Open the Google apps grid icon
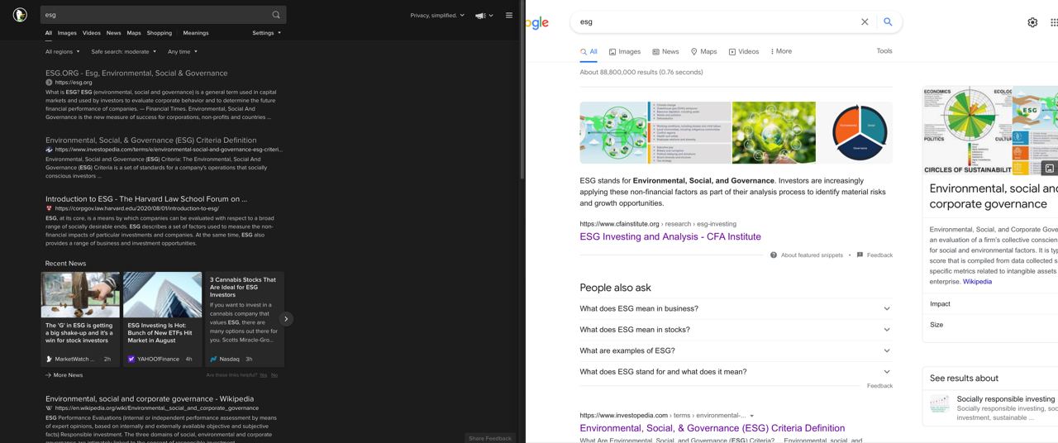The height and width of the screenshot is (443, 1058). coord(1054,22)
